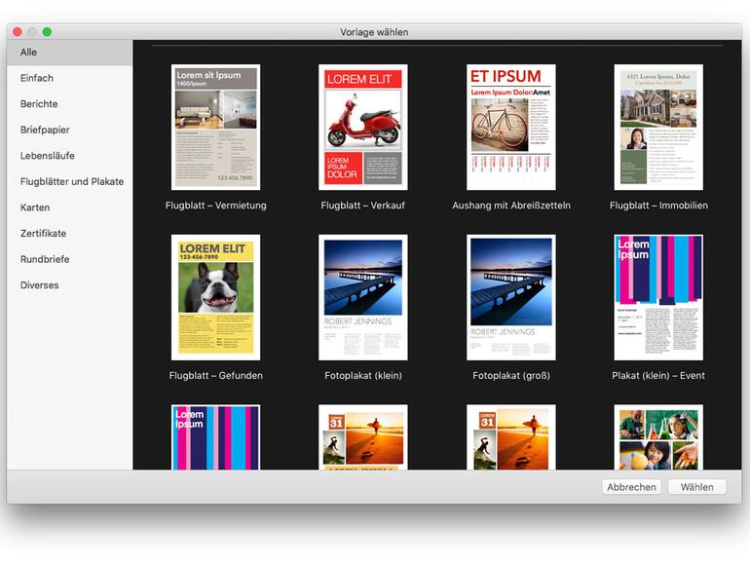Select Lebensläufe in the sidebar
This screenshot has height=563, width=750.
click(48, 156)
